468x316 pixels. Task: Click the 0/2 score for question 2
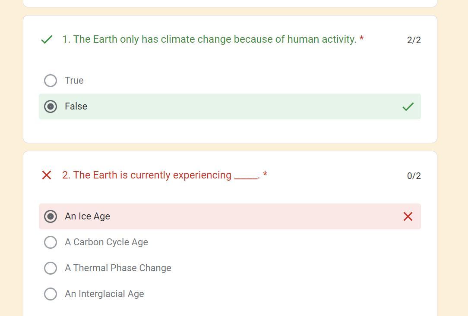(414, 176)
